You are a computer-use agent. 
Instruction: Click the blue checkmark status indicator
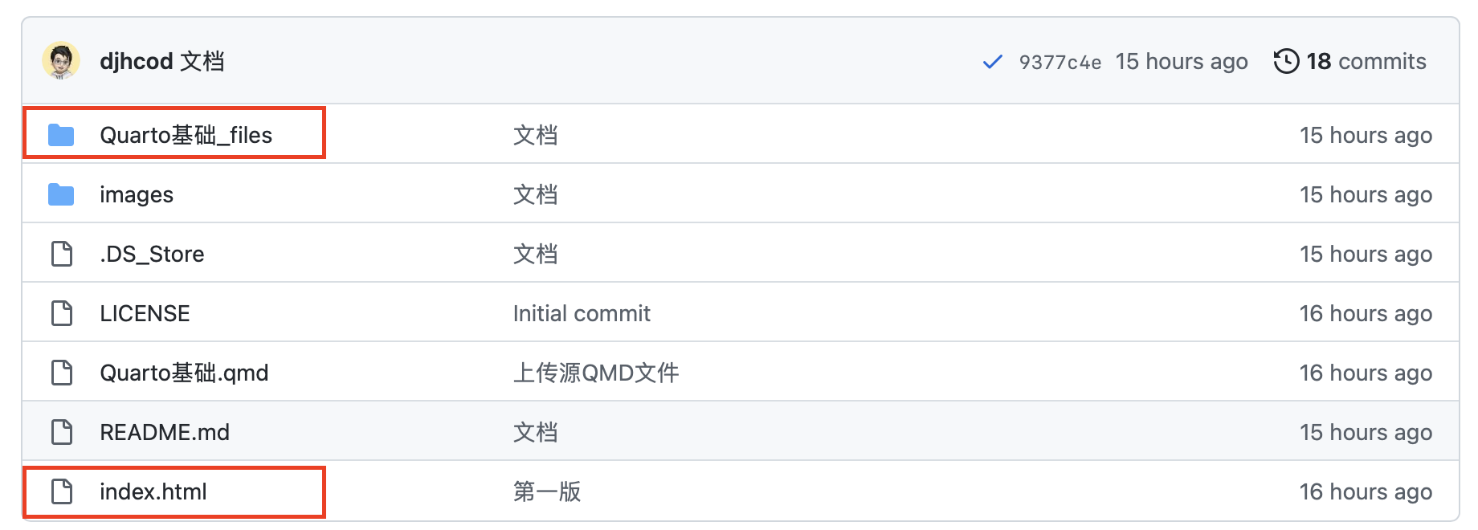click(993, 60)
